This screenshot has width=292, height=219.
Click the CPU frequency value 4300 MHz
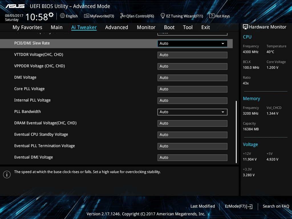pyautogui.click(x=251, y=52)
